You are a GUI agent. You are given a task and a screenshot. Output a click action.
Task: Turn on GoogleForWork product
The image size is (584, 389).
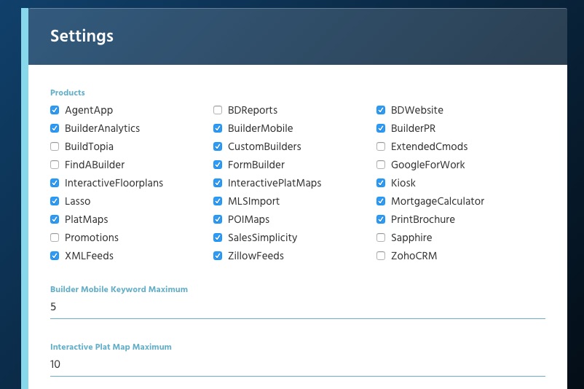(x=381, y=165)
